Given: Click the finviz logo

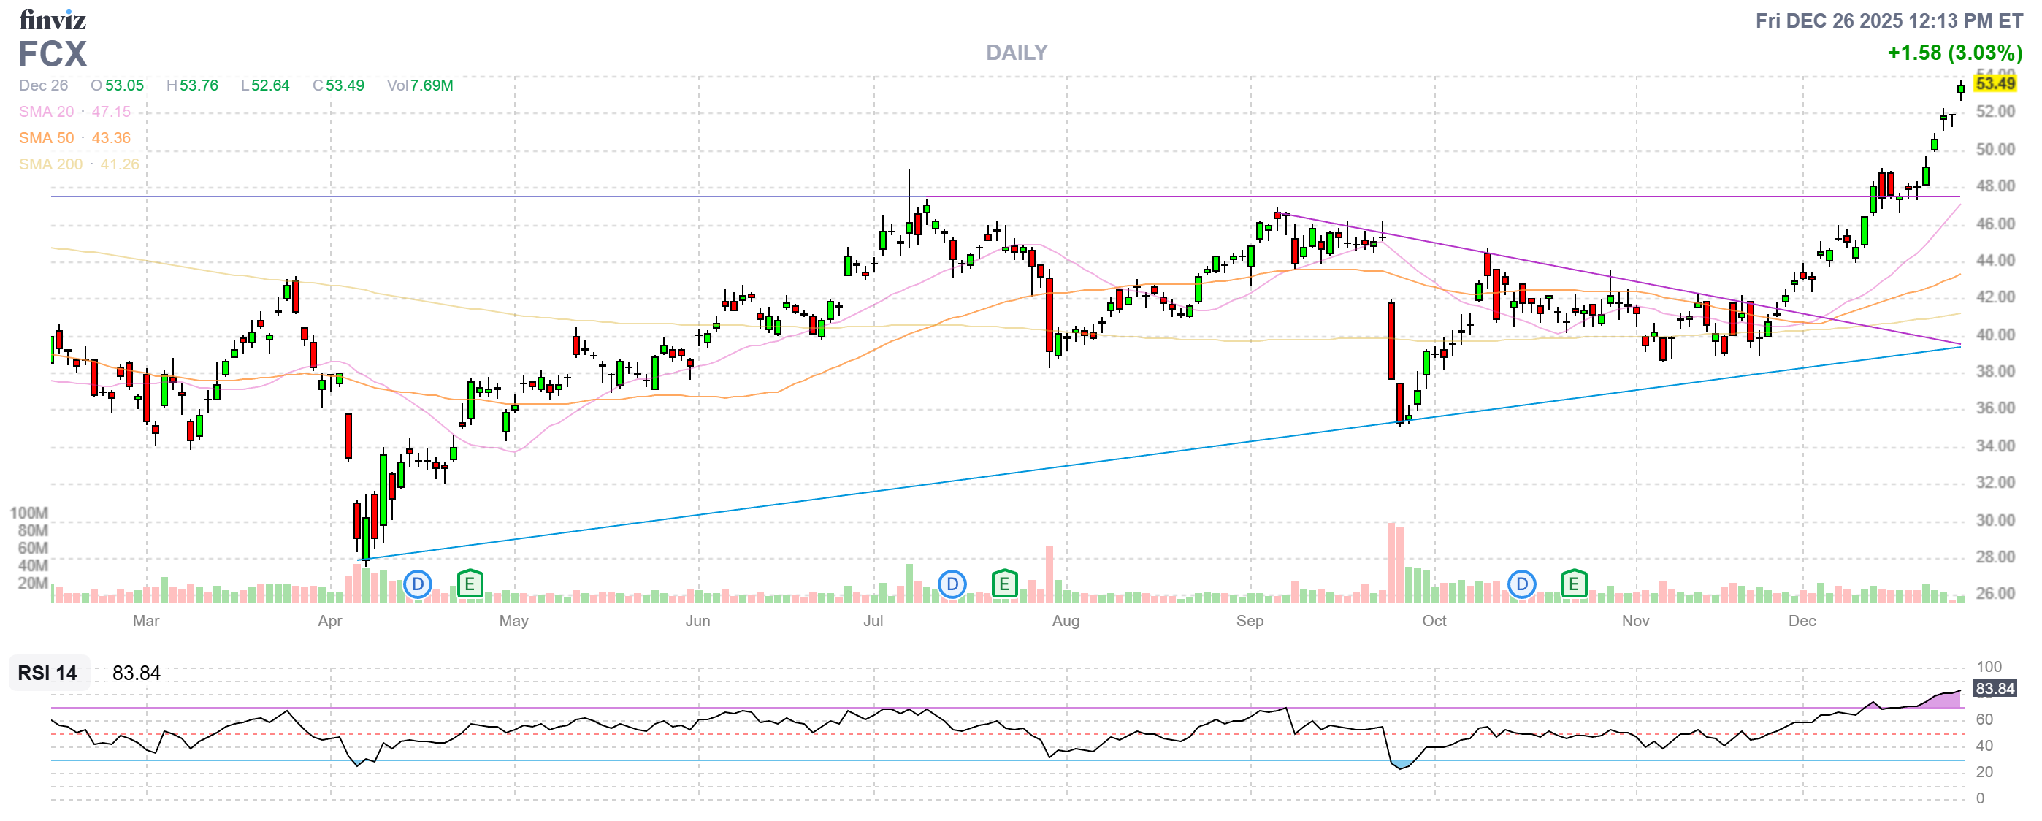Looking at the screenshot, I should [53, 19].
